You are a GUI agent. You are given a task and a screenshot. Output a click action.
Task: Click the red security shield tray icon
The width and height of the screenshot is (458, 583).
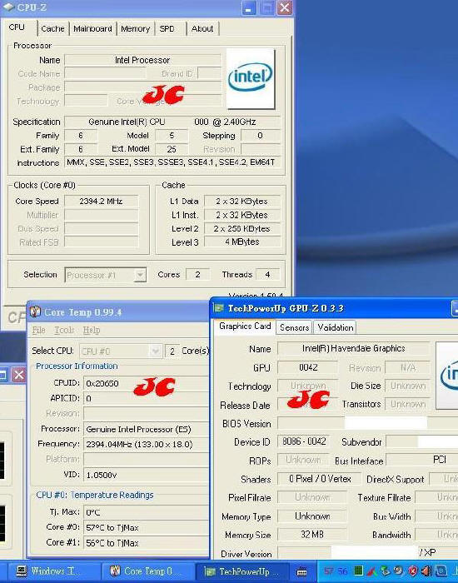click(413, 571)
